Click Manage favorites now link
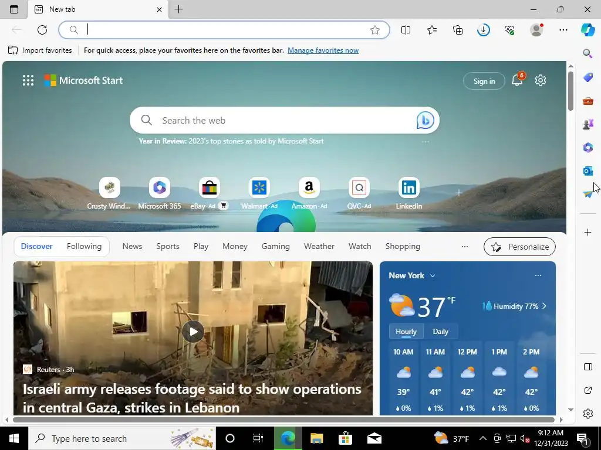Viewport: 601px width, 450px height. click(323, 50)
